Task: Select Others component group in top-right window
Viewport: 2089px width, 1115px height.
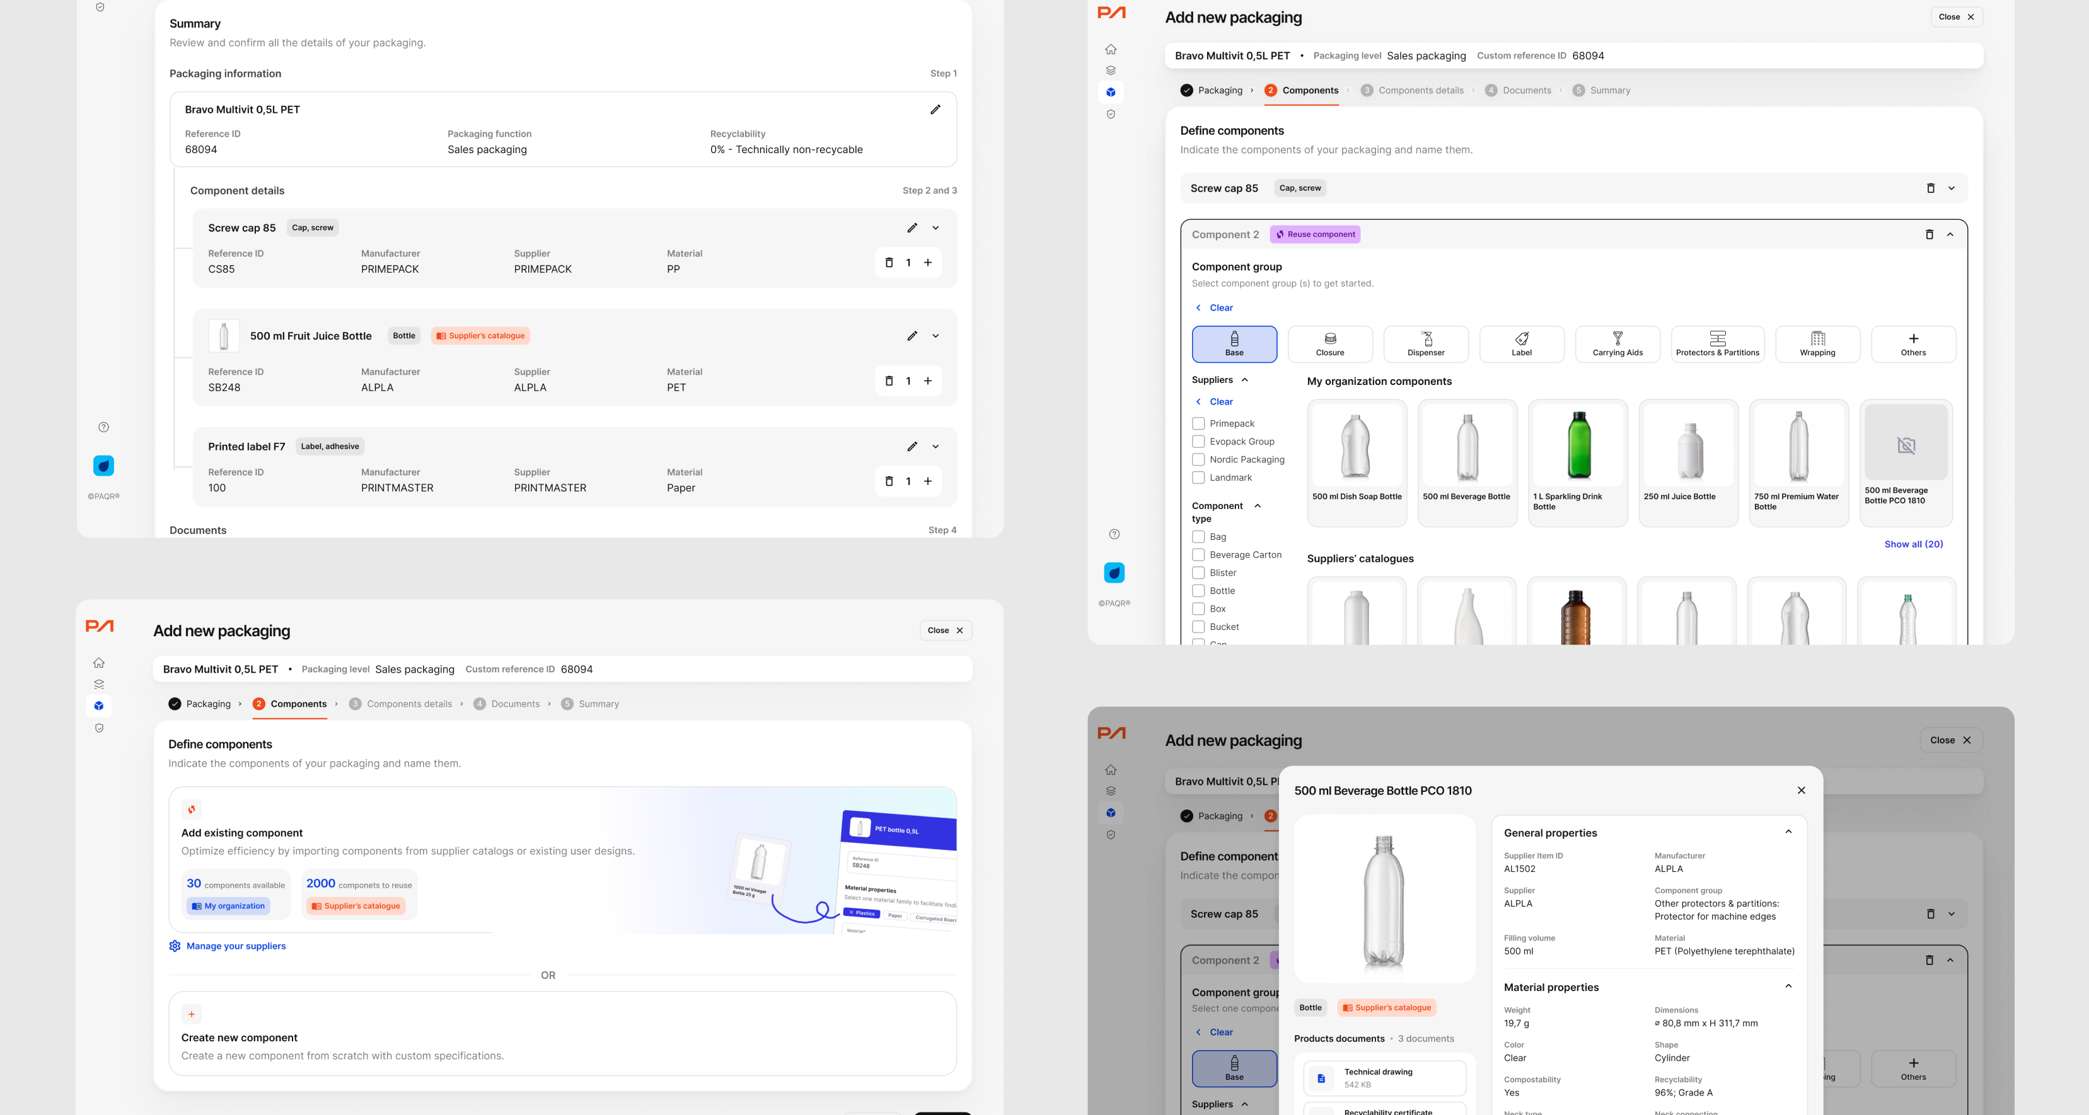Action: click(1913, 345)
